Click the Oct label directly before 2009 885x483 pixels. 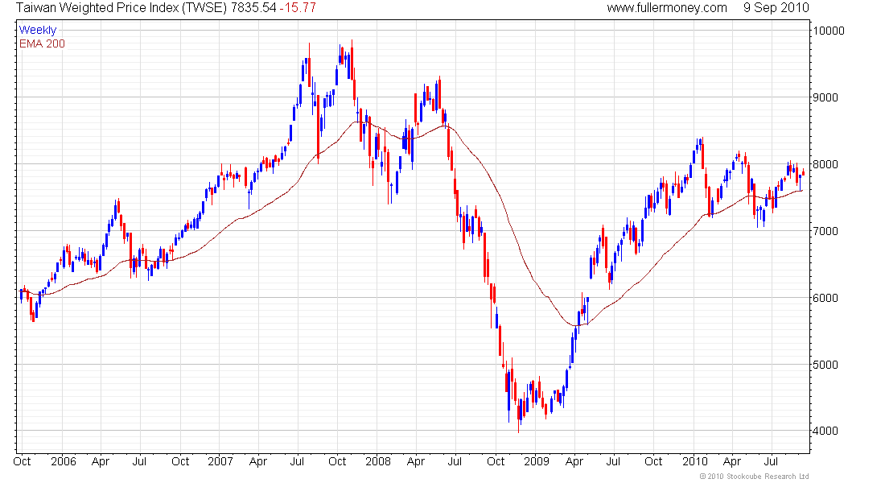point(496,461)
